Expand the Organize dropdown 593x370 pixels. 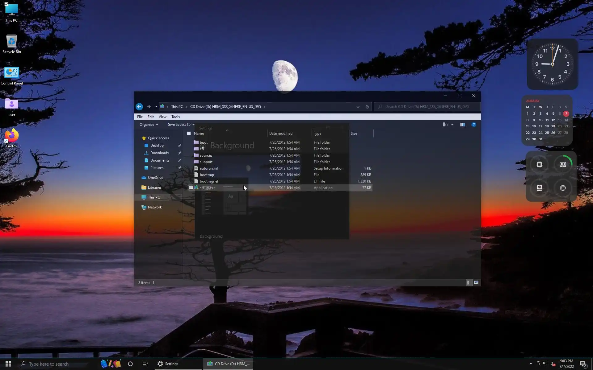pyautogui.click(x=149, y=125)
